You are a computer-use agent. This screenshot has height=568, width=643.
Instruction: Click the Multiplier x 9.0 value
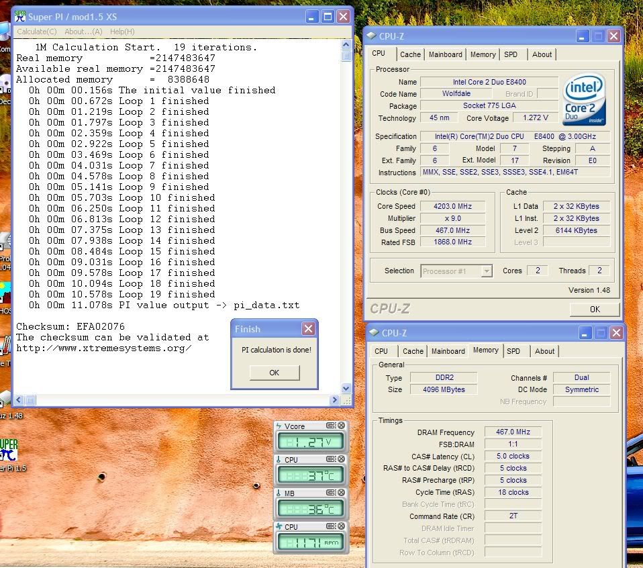pyautogui.click(x=452, y=219)
